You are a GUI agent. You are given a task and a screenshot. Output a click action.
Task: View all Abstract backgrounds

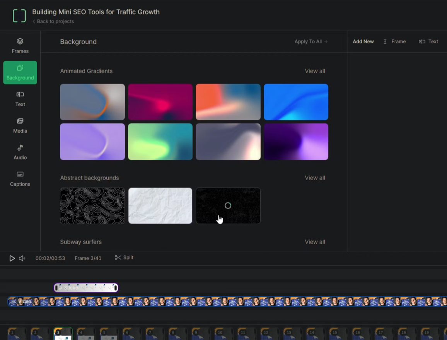pyautogui.click(x=315, y=178)
